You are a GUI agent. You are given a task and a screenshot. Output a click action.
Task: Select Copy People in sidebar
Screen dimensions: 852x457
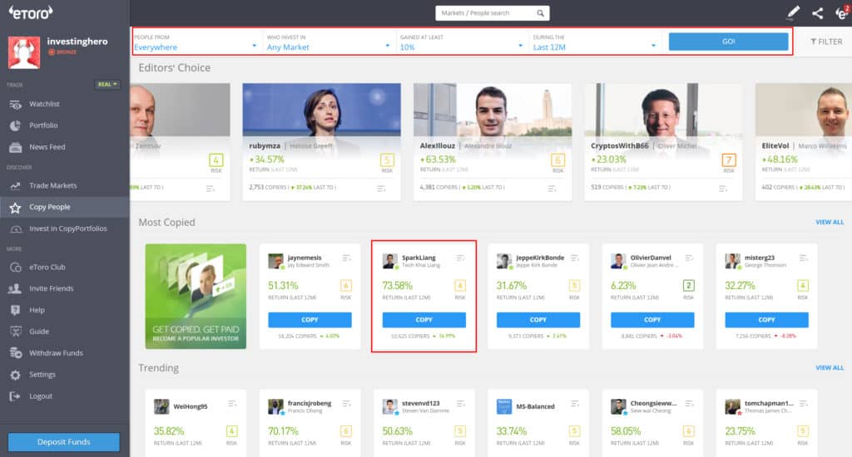[49, 207]
